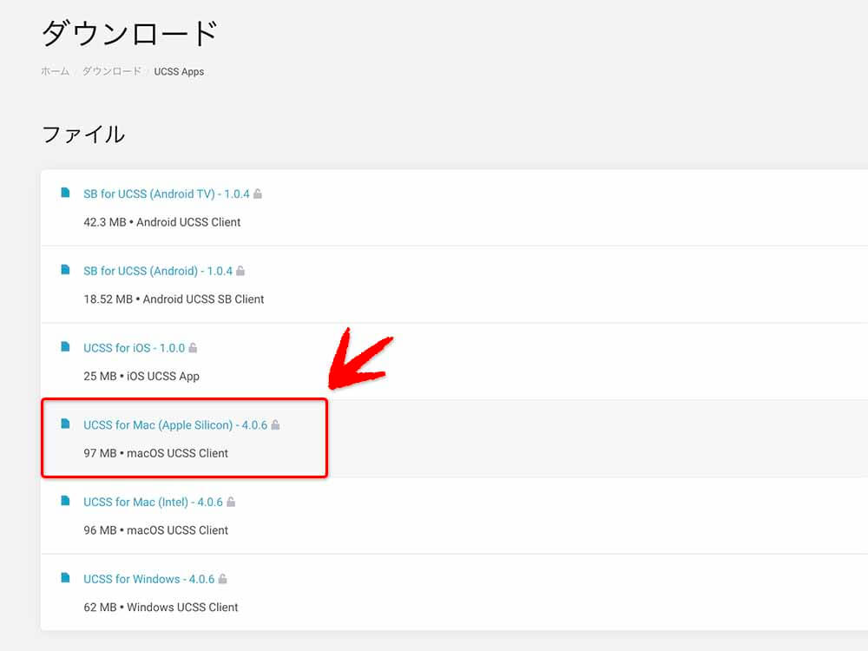Click file icon beside UCSS for Windows
The height and width of the screenshot is (651, 868).
coord(65,578)
